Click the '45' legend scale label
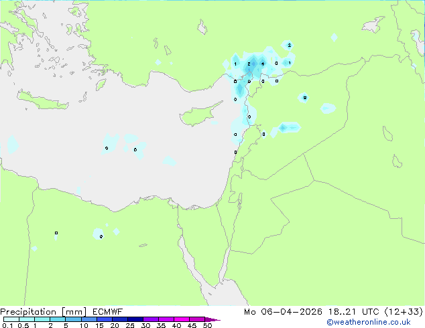The height and width of the screenshot is (328, 425). (192, 325)
